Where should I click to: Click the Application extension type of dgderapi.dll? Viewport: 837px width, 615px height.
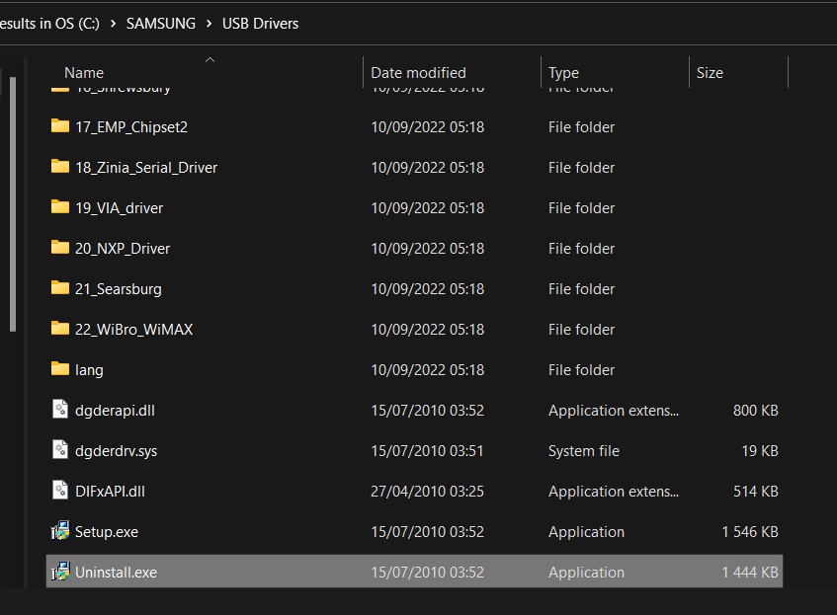(x=614, y=411)
